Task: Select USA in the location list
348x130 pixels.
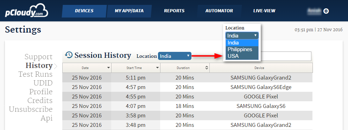Action: click(242, 56)
